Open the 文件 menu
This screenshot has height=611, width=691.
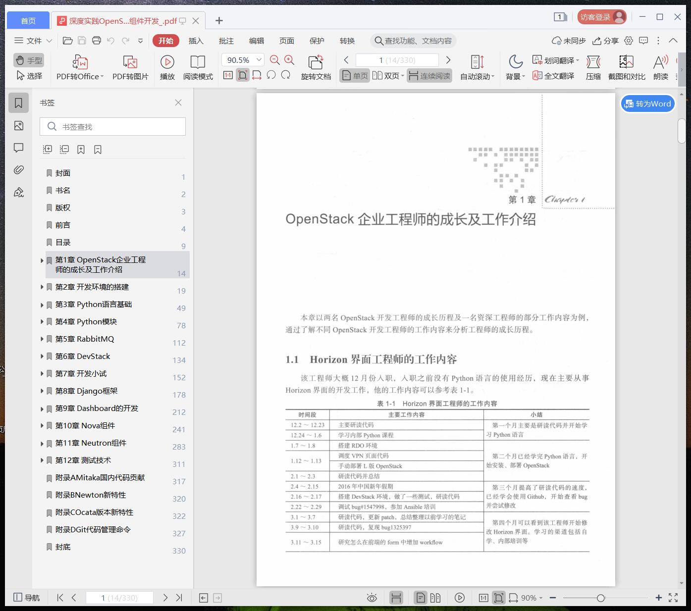pos(33,41)
